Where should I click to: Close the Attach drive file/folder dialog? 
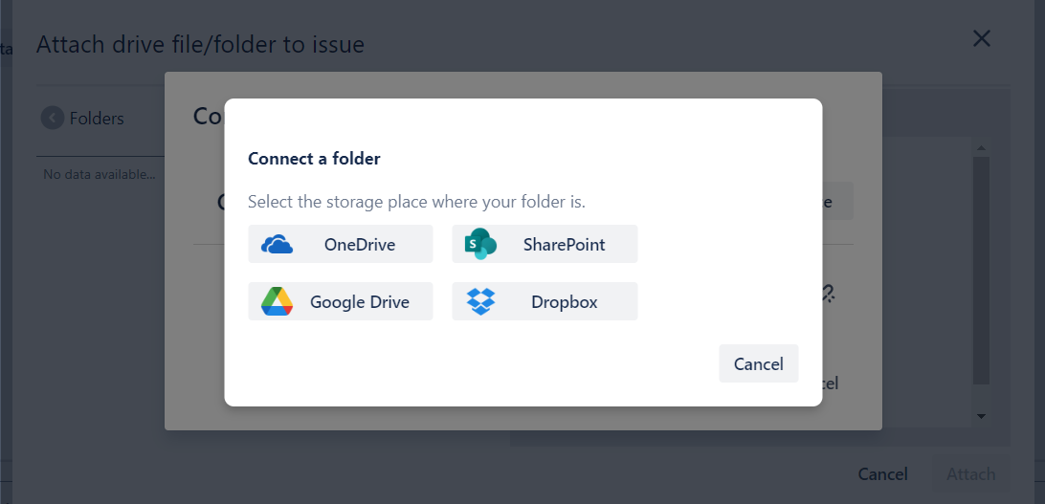pos(981,39)
